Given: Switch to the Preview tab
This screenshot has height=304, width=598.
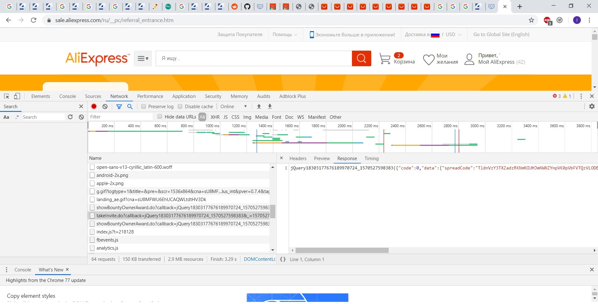Looking at the screenshot, I should coord(322,159).
